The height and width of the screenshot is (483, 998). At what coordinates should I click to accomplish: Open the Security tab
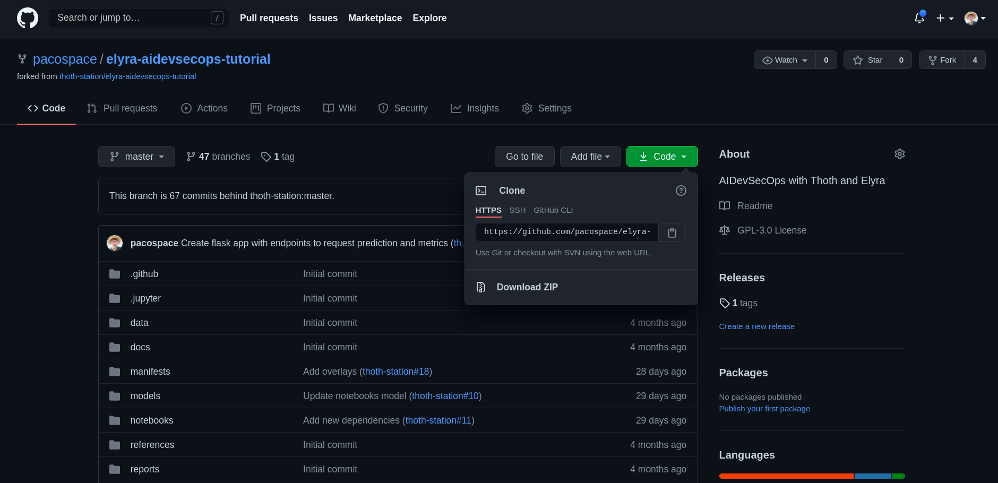403,108
